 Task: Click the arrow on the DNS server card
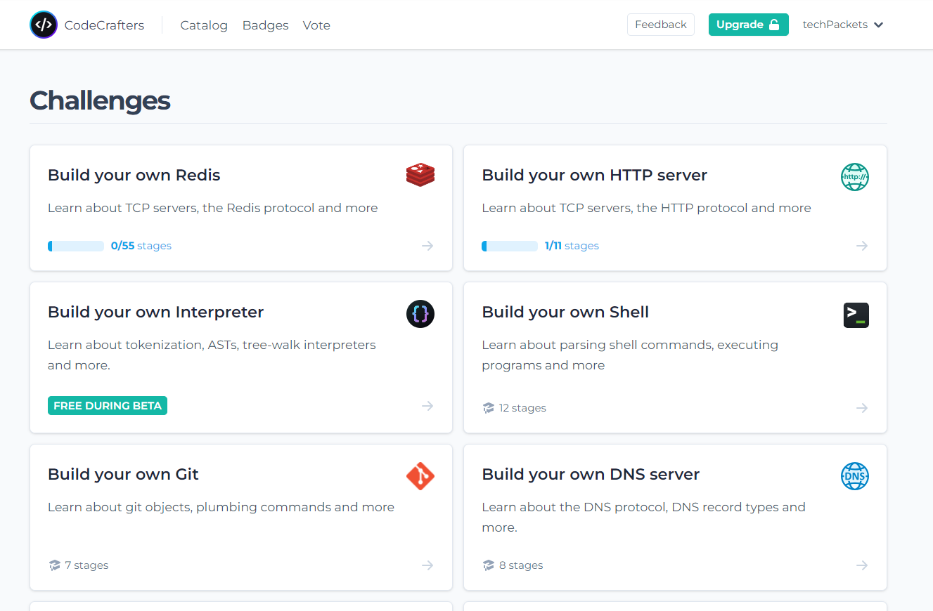point(862,565)
